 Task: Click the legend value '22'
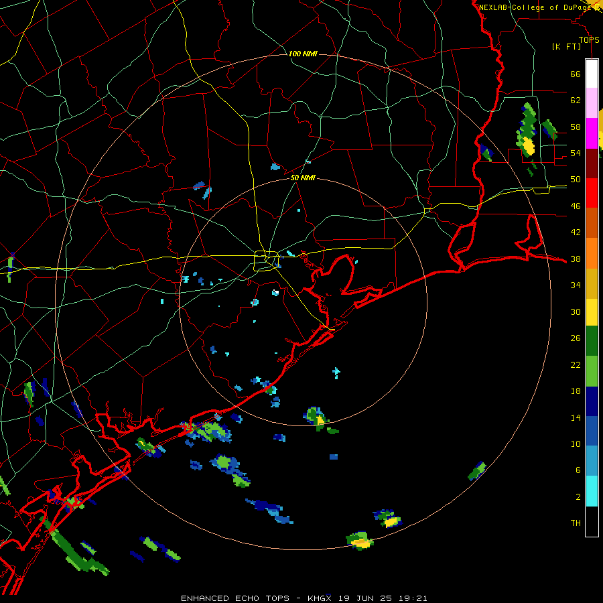576,364
